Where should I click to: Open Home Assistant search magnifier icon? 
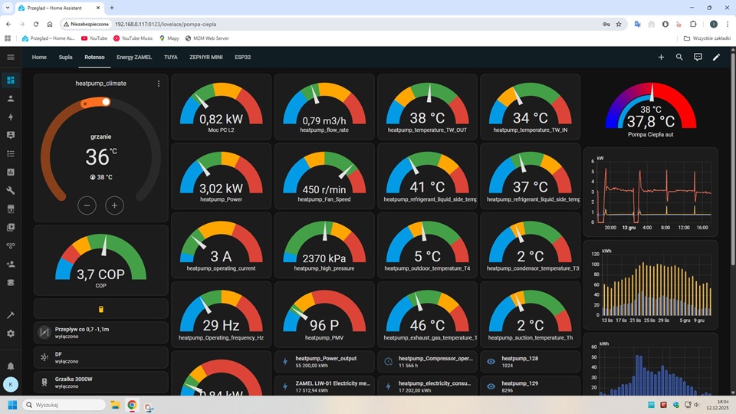(x=679, y=57)
